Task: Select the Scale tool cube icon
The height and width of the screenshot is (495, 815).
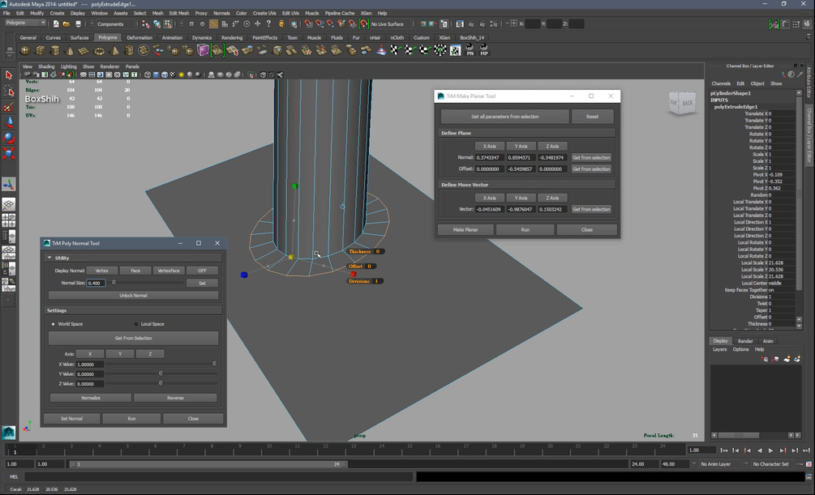Action: [8, 153]
